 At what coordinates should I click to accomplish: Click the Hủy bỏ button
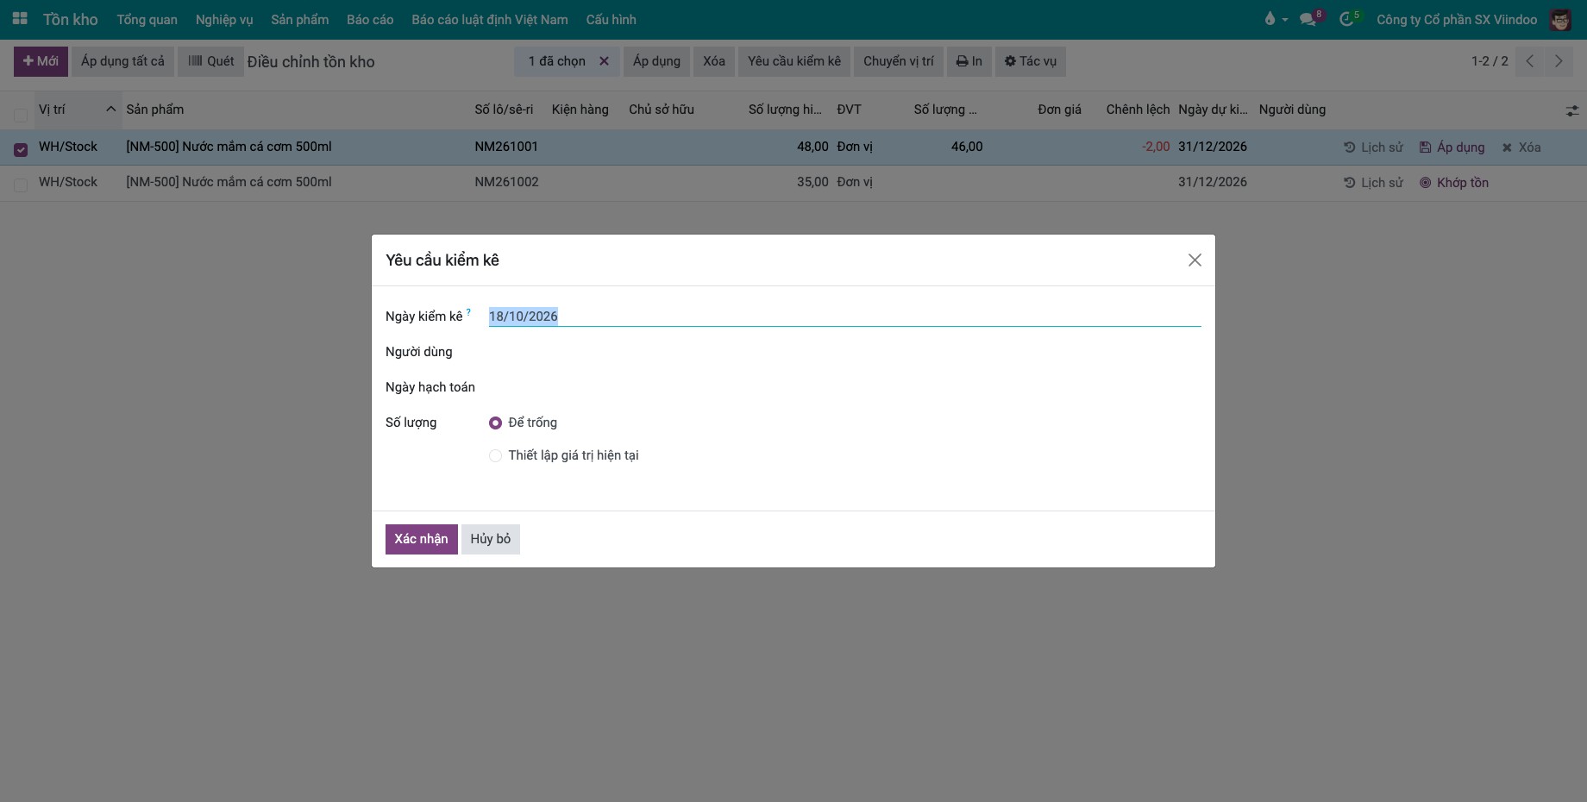click(x=491, y=539)
